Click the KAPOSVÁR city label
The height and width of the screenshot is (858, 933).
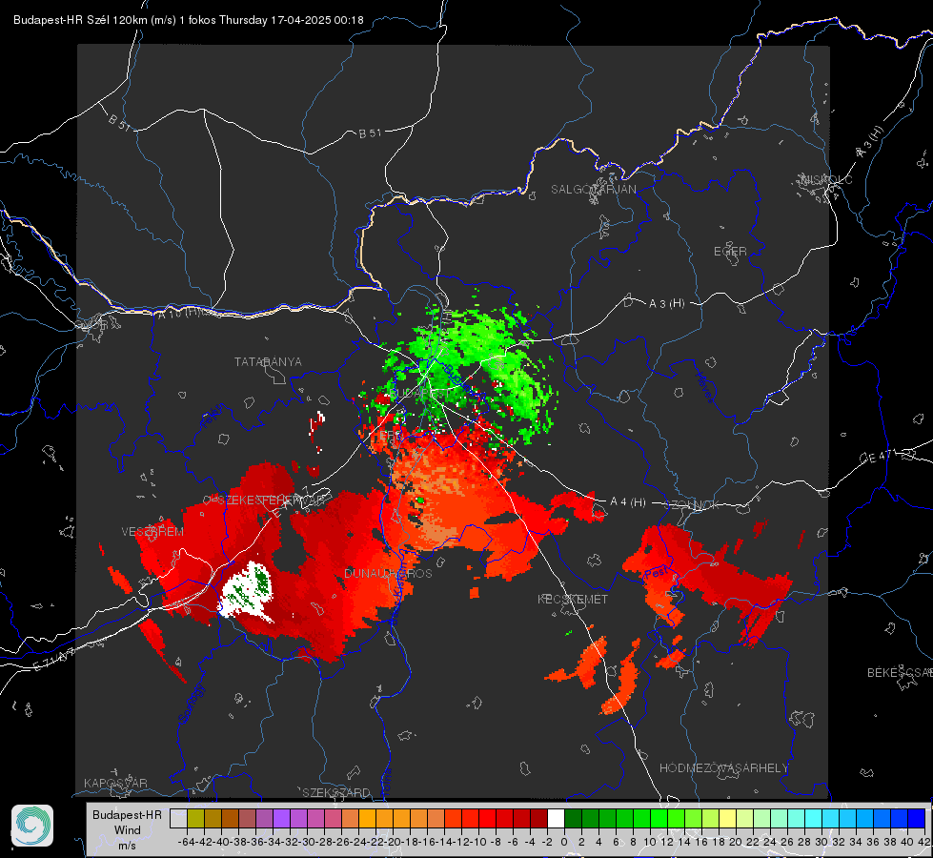tap(115, 783)
